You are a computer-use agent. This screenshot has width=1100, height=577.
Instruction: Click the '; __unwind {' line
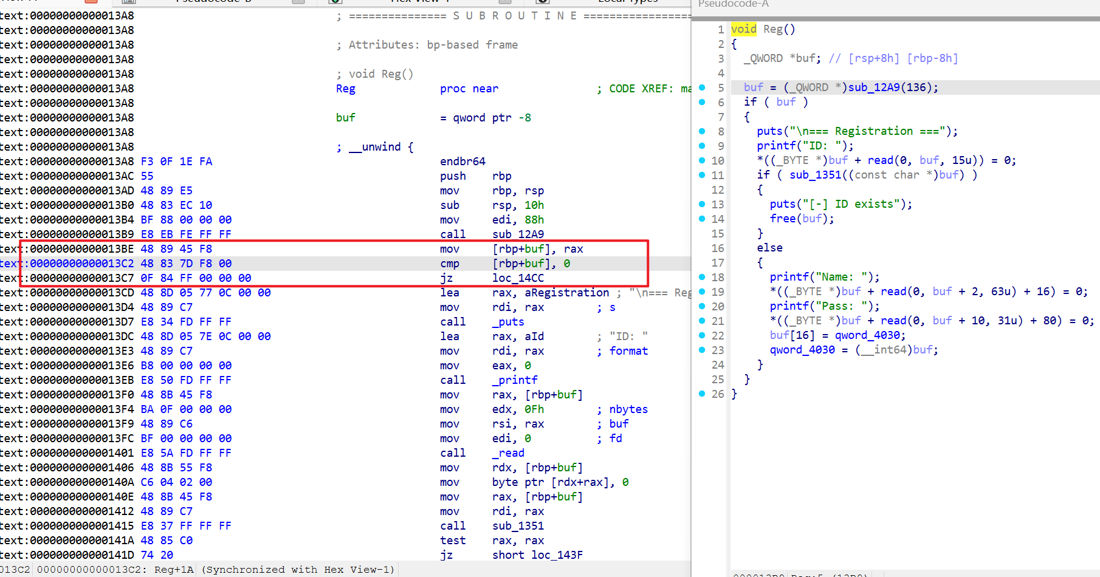[375, 147]
